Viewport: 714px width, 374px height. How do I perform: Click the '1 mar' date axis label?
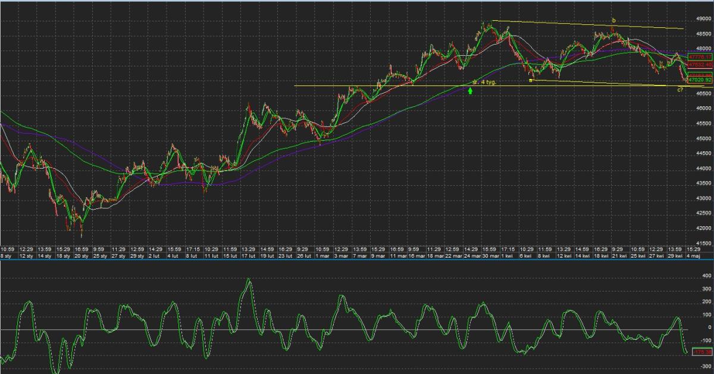[322, 255]
